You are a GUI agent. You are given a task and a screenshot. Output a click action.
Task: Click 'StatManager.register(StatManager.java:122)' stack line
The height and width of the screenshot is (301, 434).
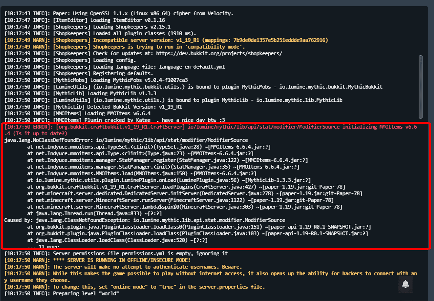point(168,160)
